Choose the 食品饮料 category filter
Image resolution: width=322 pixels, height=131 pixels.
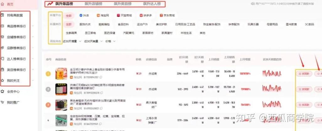click(x=123, y=24)
